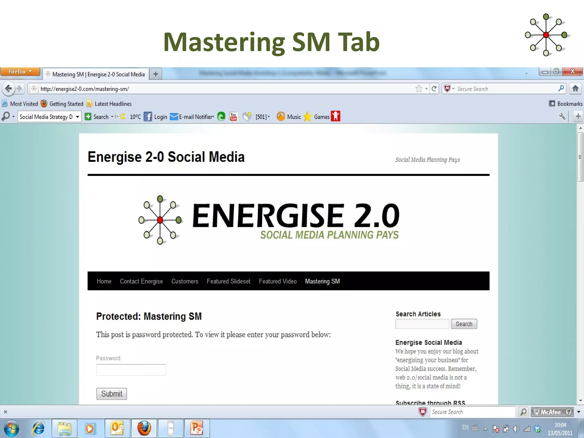Reload the page with the refresh icon
584x438 pixels.
tap(434, 89)
